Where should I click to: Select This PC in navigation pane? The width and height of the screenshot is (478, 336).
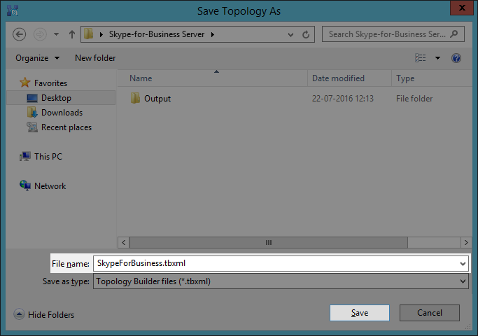pos(48,156)
